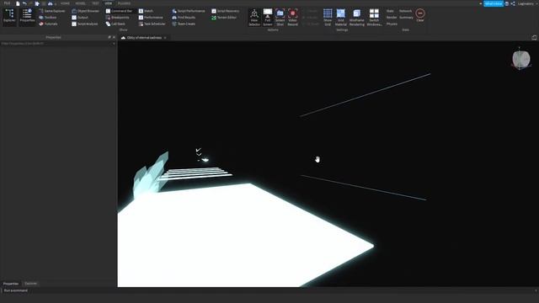Toggle the View Selector
Screen dimensions: 539x303
254,18
